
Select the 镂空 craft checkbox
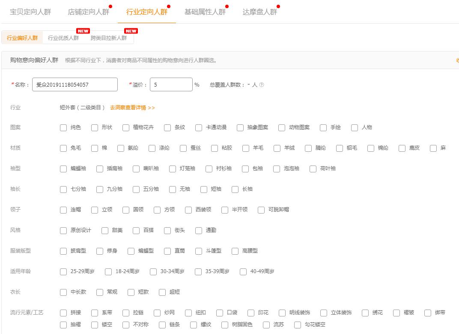tap(94, 325)
